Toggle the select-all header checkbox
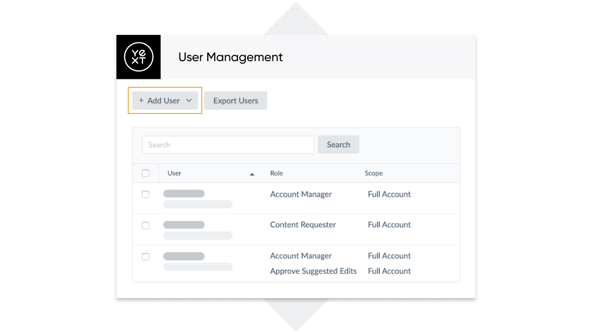592x333 pixels. pos(146,173)
